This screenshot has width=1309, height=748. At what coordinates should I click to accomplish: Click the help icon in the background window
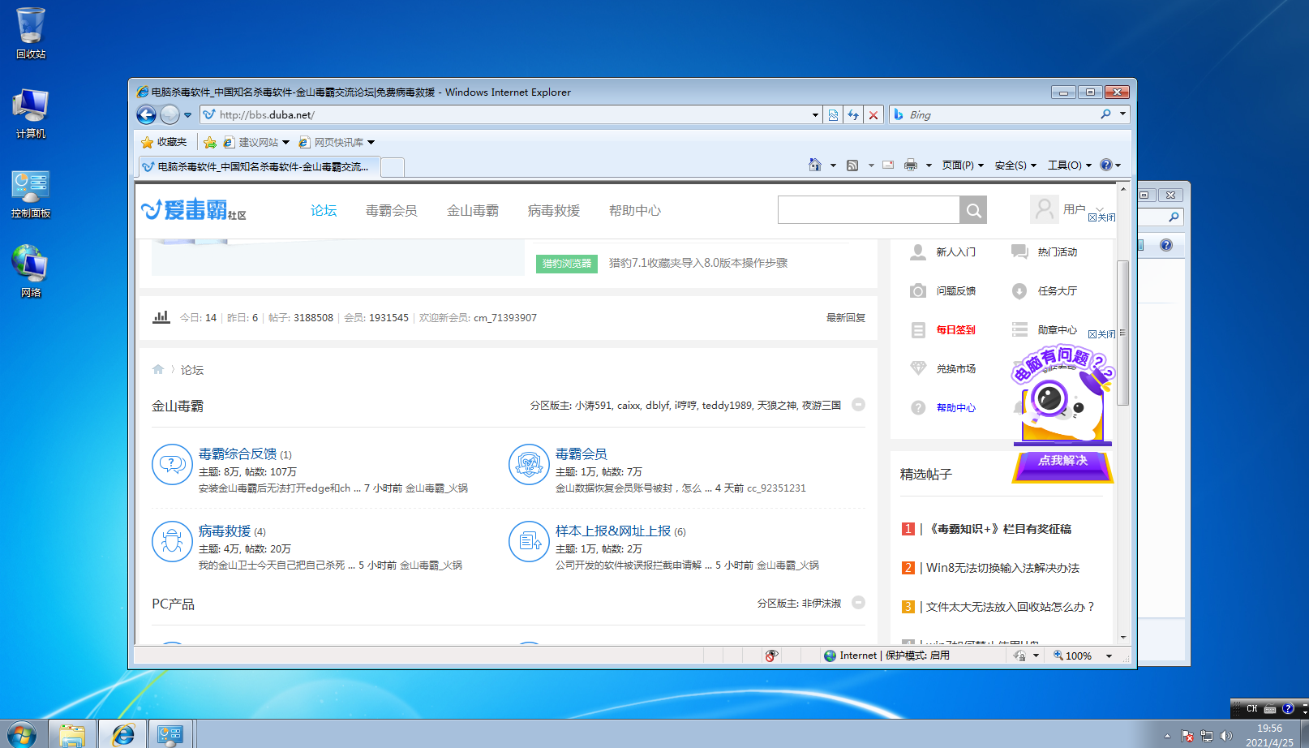click(x=1166, y=245)
